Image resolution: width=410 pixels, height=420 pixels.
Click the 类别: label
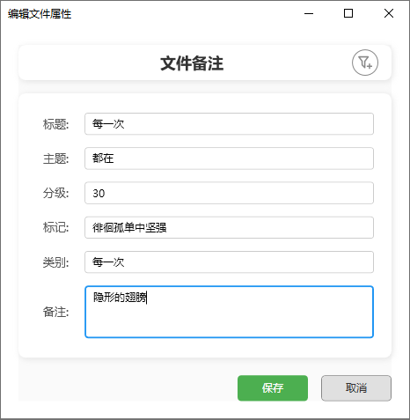56,262
